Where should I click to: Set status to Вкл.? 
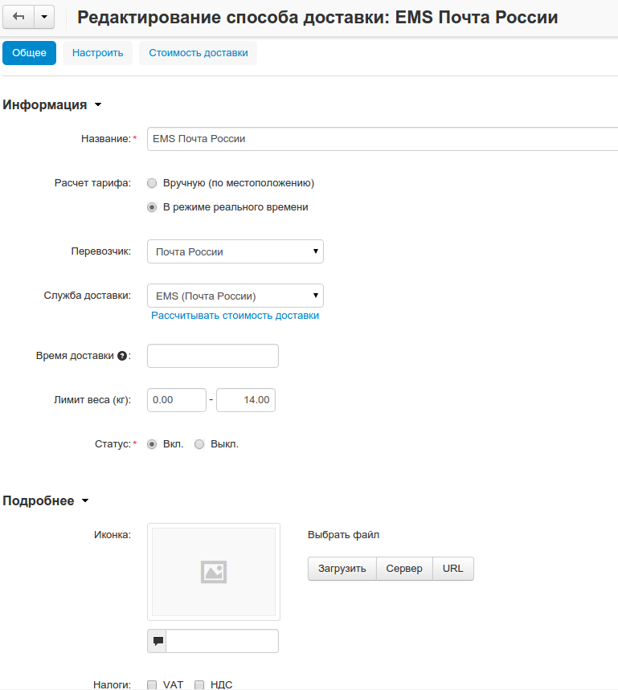(x=152, y=444)
